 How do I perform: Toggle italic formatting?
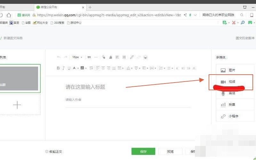63,68
